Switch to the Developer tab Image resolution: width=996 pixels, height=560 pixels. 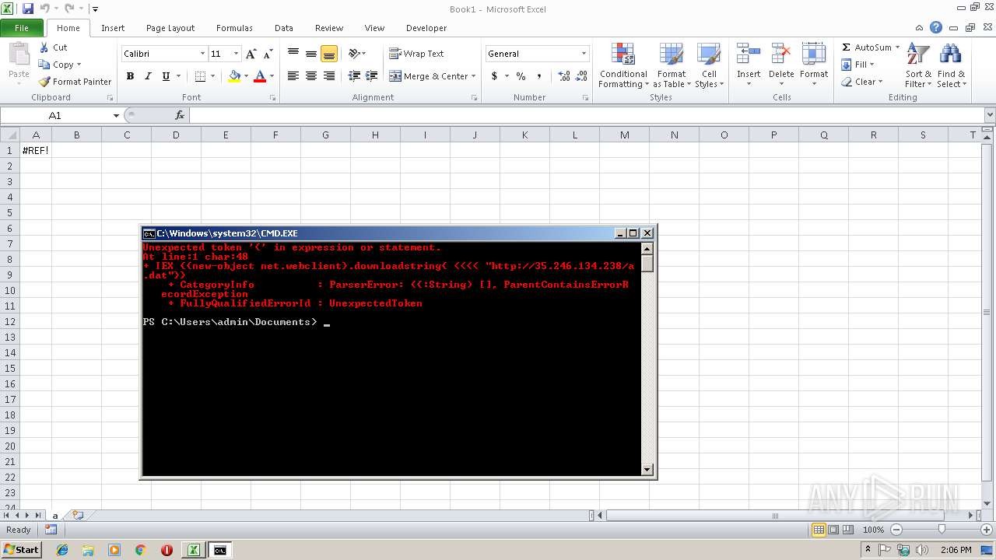(x=426, y=28)
